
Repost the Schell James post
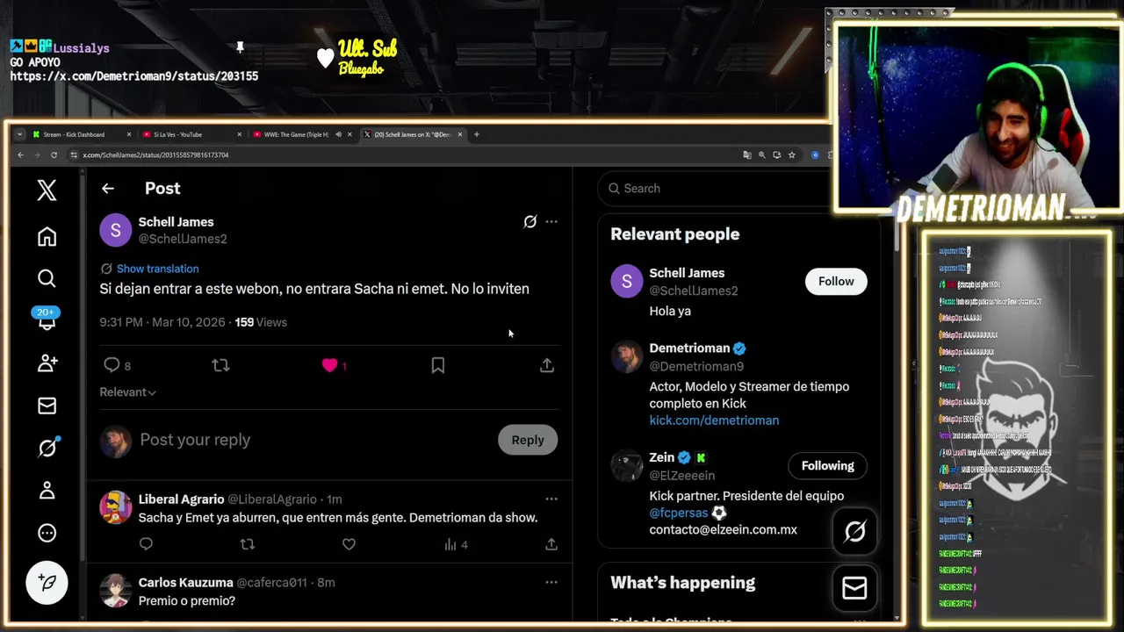click(220, 365)
